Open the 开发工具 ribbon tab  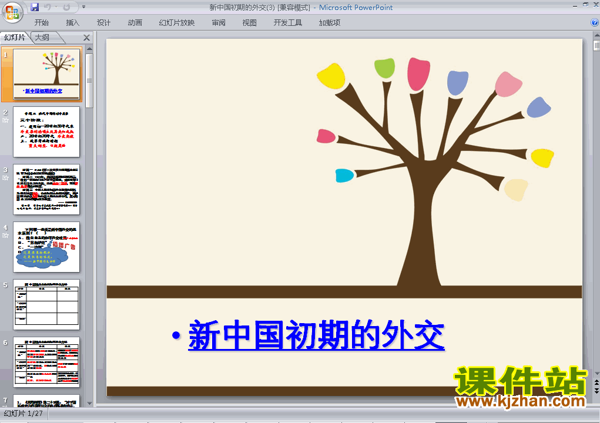pyautogui.click(x=288, y=22)
